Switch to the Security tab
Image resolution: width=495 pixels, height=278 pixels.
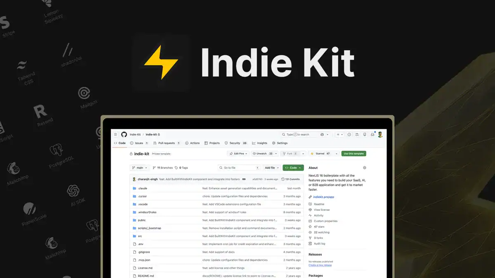(236, 143)
